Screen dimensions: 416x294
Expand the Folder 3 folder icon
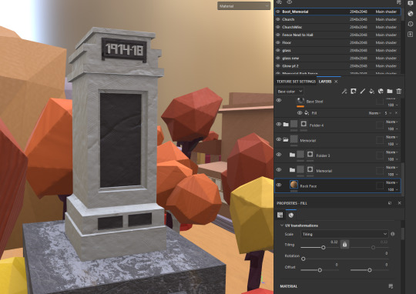pos(292,155)
